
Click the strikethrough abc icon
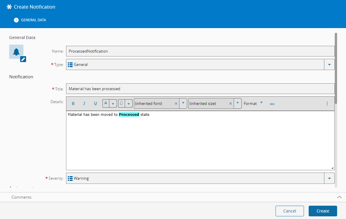(272, 104)
